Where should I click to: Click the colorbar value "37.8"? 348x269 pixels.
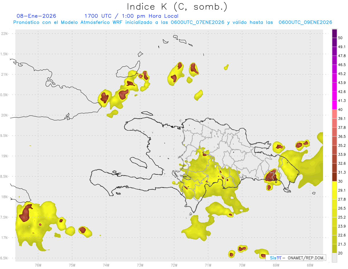click(342, 128)
